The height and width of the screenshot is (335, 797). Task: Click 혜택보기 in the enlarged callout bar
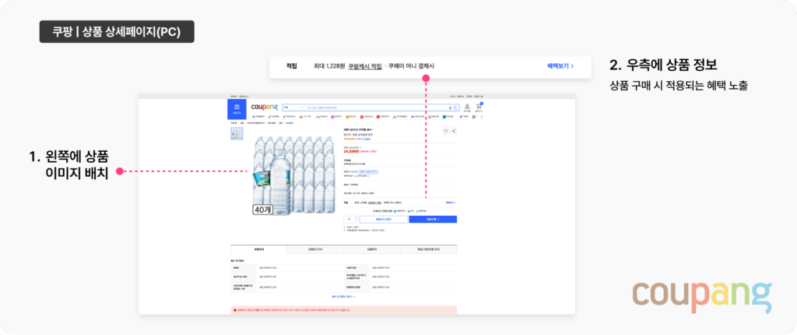click(560, 66)
